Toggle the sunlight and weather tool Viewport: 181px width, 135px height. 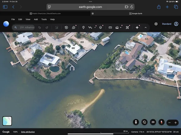click(73, 28)
